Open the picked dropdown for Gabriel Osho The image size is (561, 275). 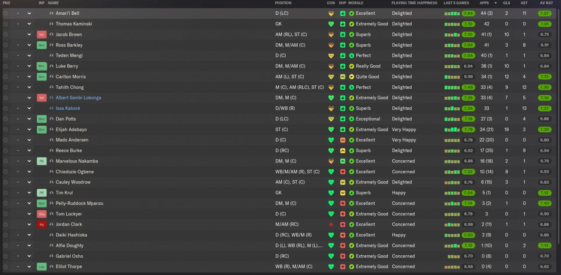pos(29,256)
